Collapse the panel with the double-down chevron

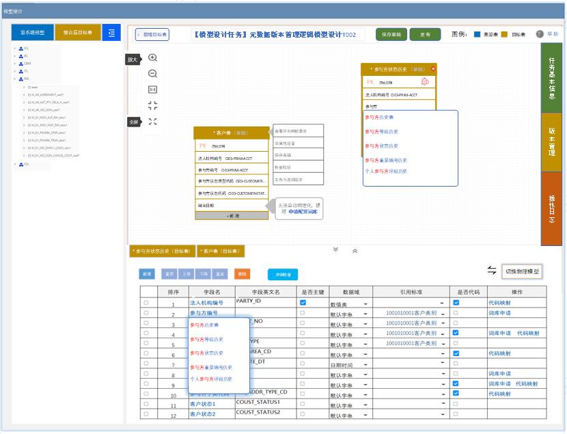pos(335,250)
